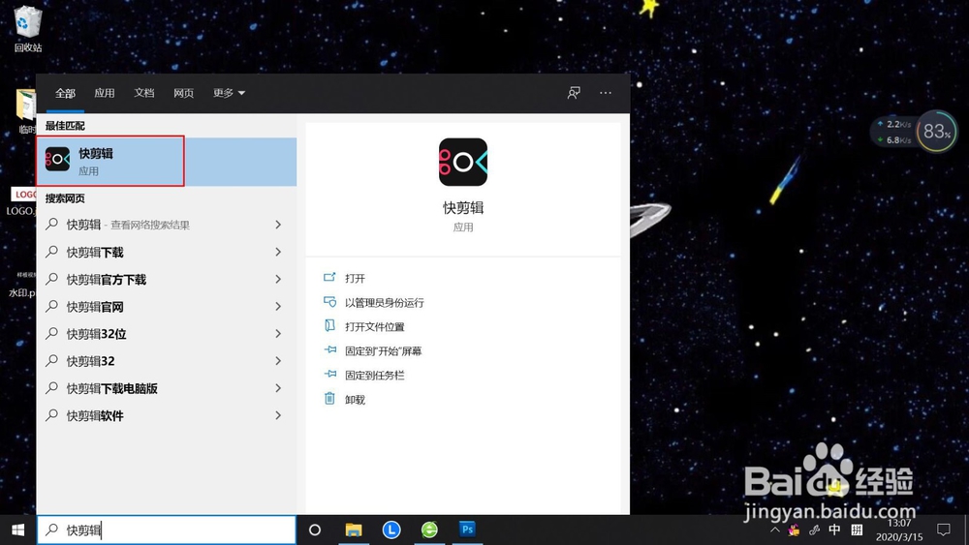Open the notification center icon
Image resolution: width=969 pixels, height=545 pixels.
[943, 530]
